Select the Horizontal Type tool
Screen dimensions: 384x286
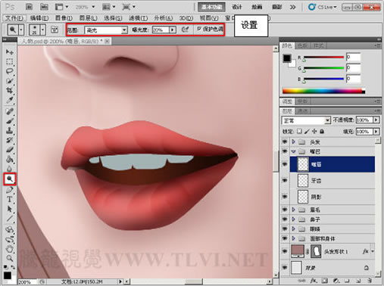point(10,199)
